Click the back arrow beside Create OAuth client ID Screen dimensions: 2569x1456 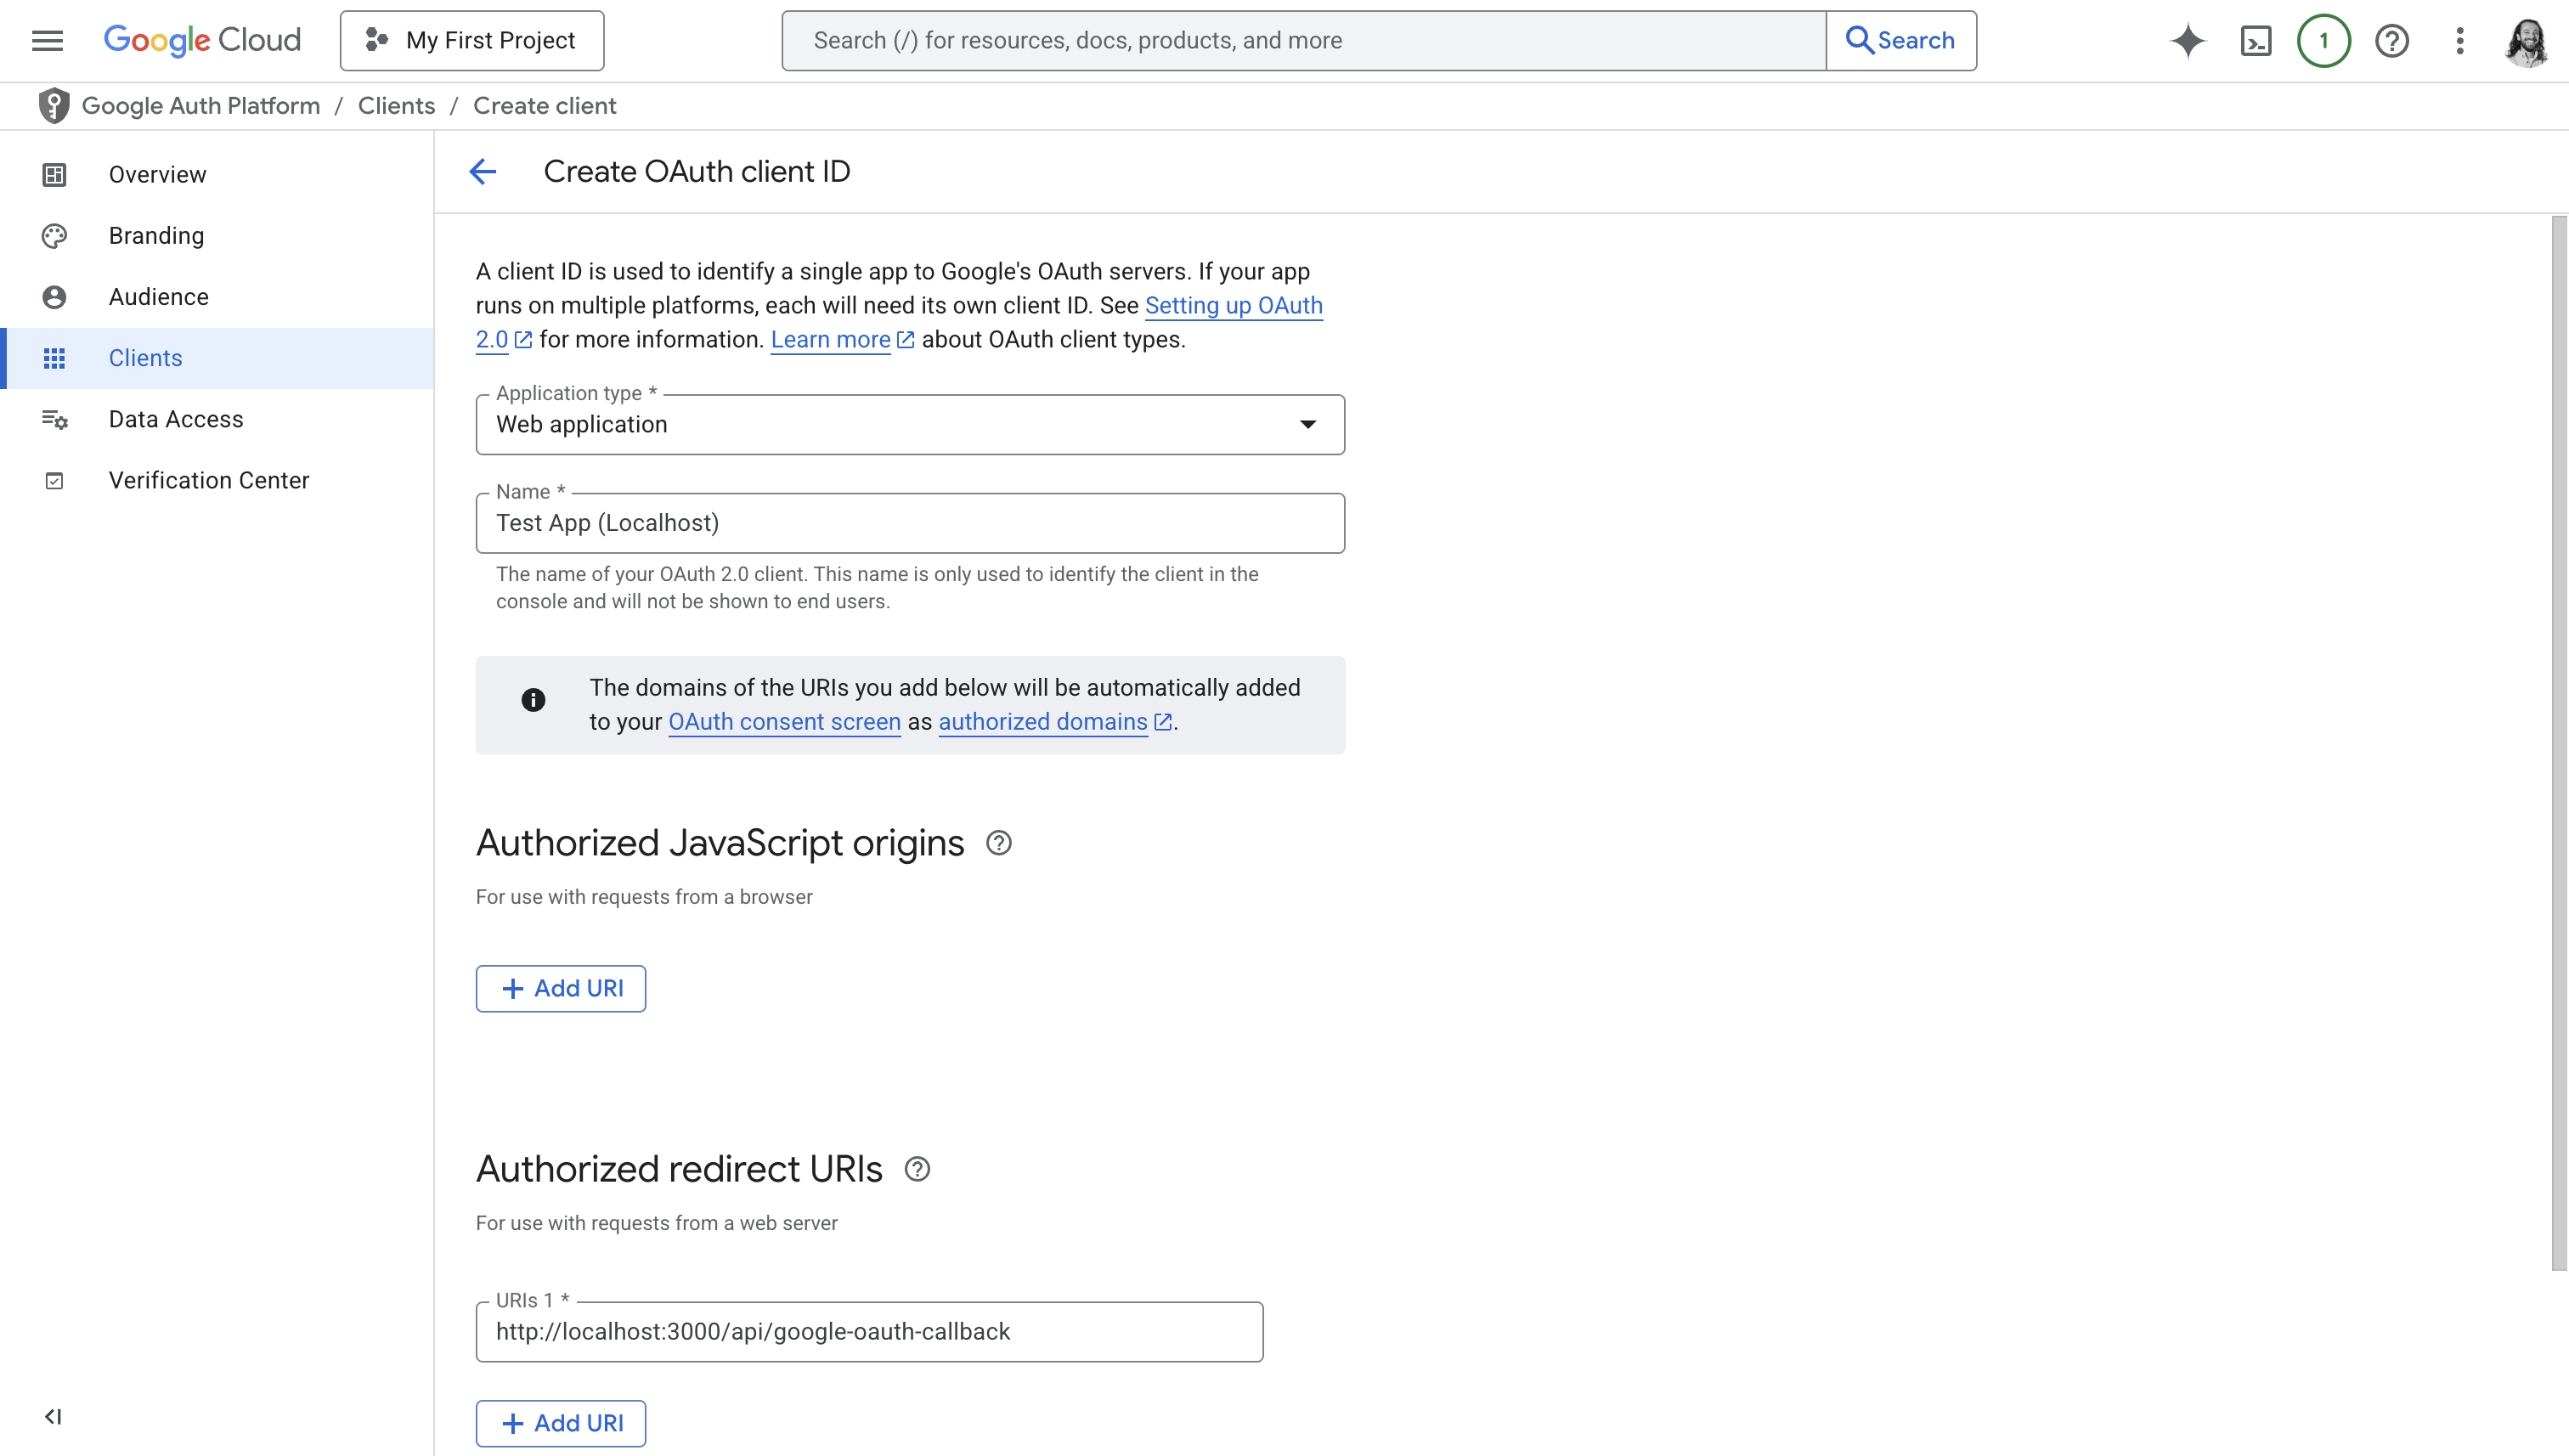click(x=483, y=171)
